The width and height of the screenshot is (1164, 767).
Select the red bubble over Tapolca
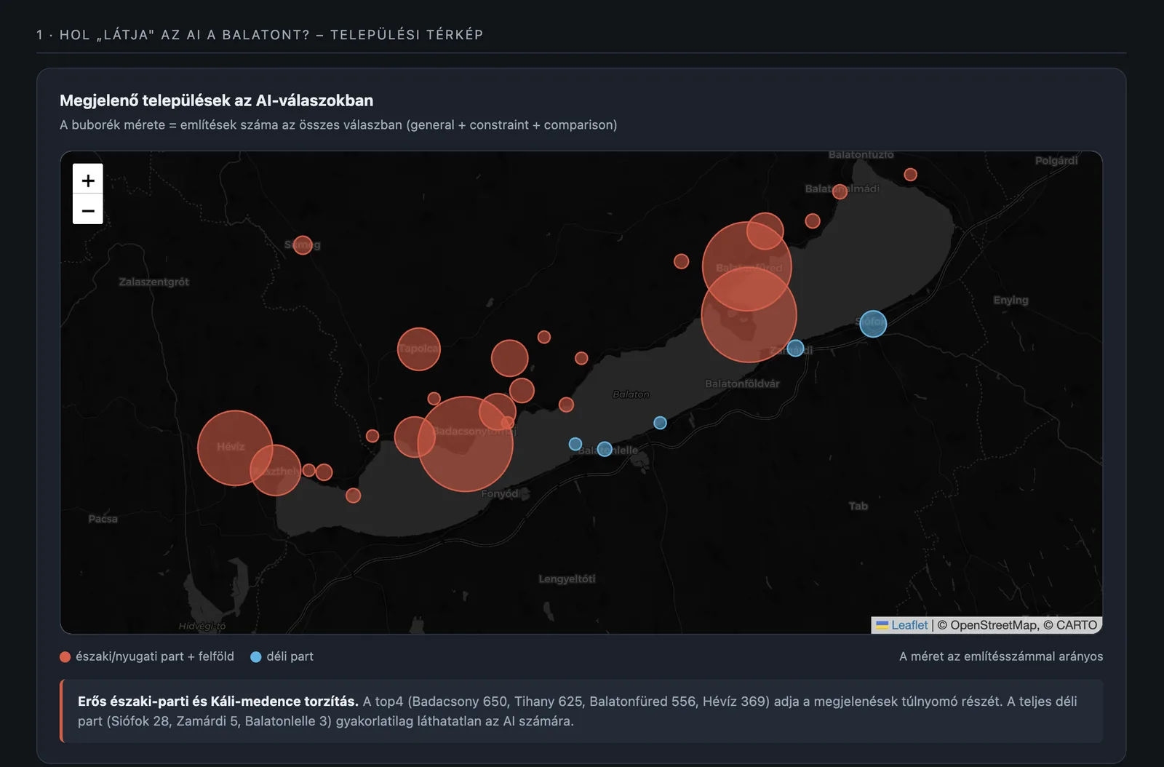(x=419, y=349)
